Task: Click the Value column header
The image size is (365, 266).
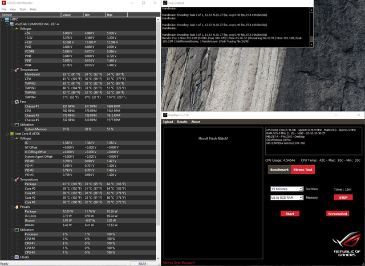Action: 72,15
